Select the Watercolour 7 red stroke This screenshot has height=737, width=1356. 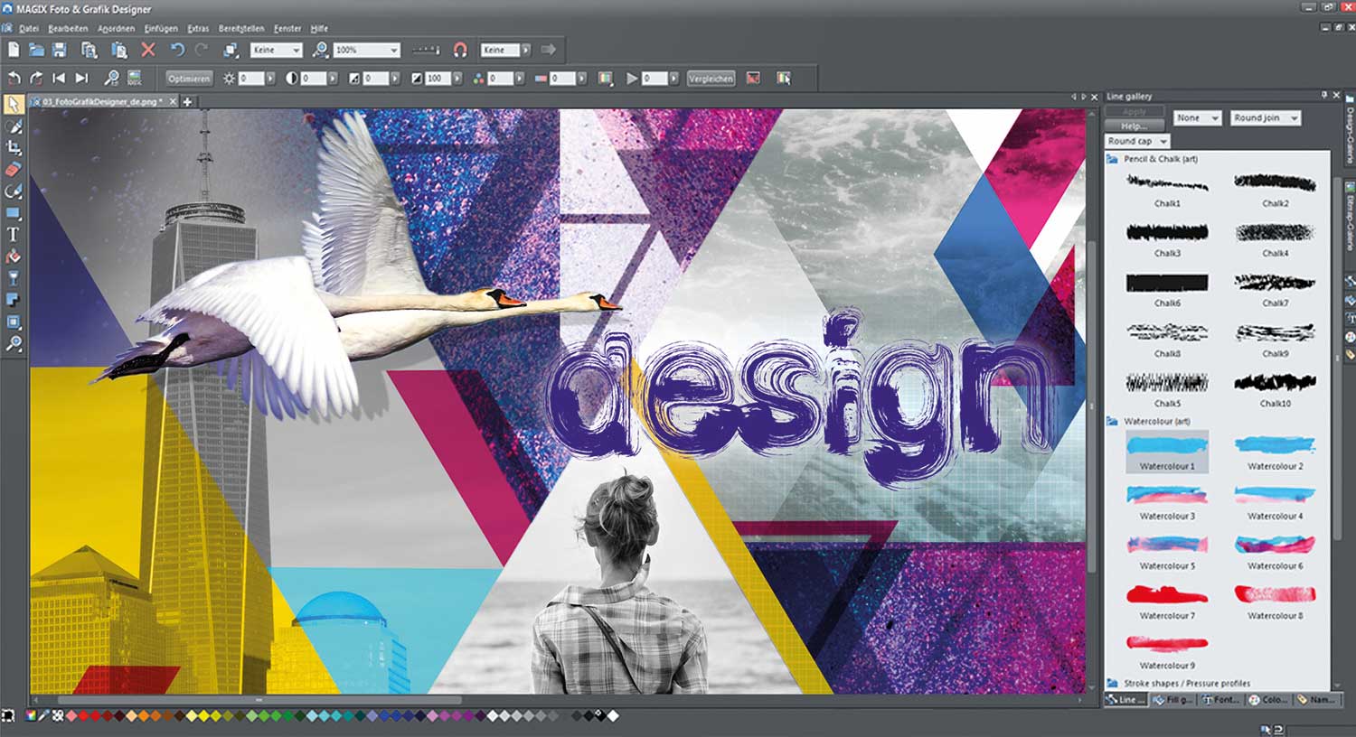point(1167,602)
